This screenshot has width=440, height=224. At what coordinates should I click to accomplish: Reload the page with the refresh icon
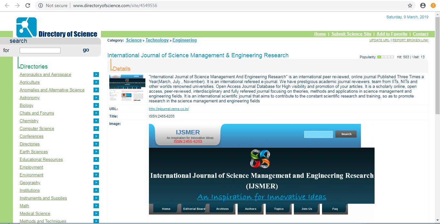(28, 5)
